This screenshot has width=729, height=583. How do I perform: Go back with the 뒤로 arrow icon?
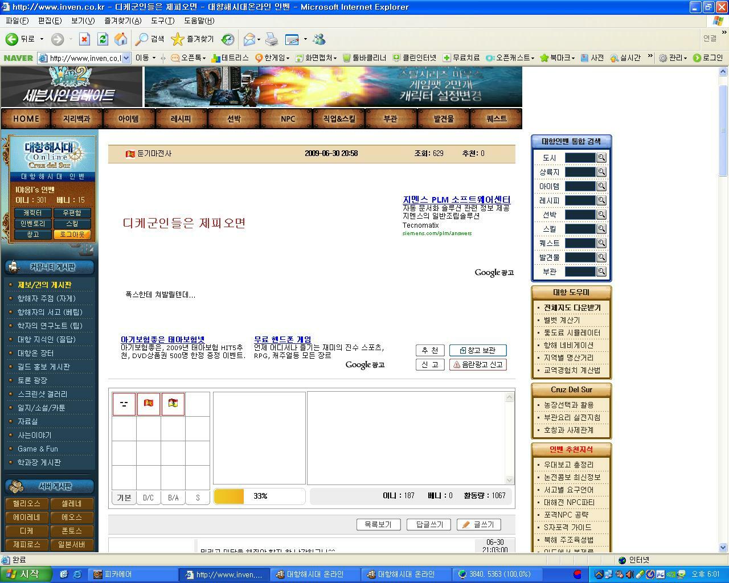point(11,39)
